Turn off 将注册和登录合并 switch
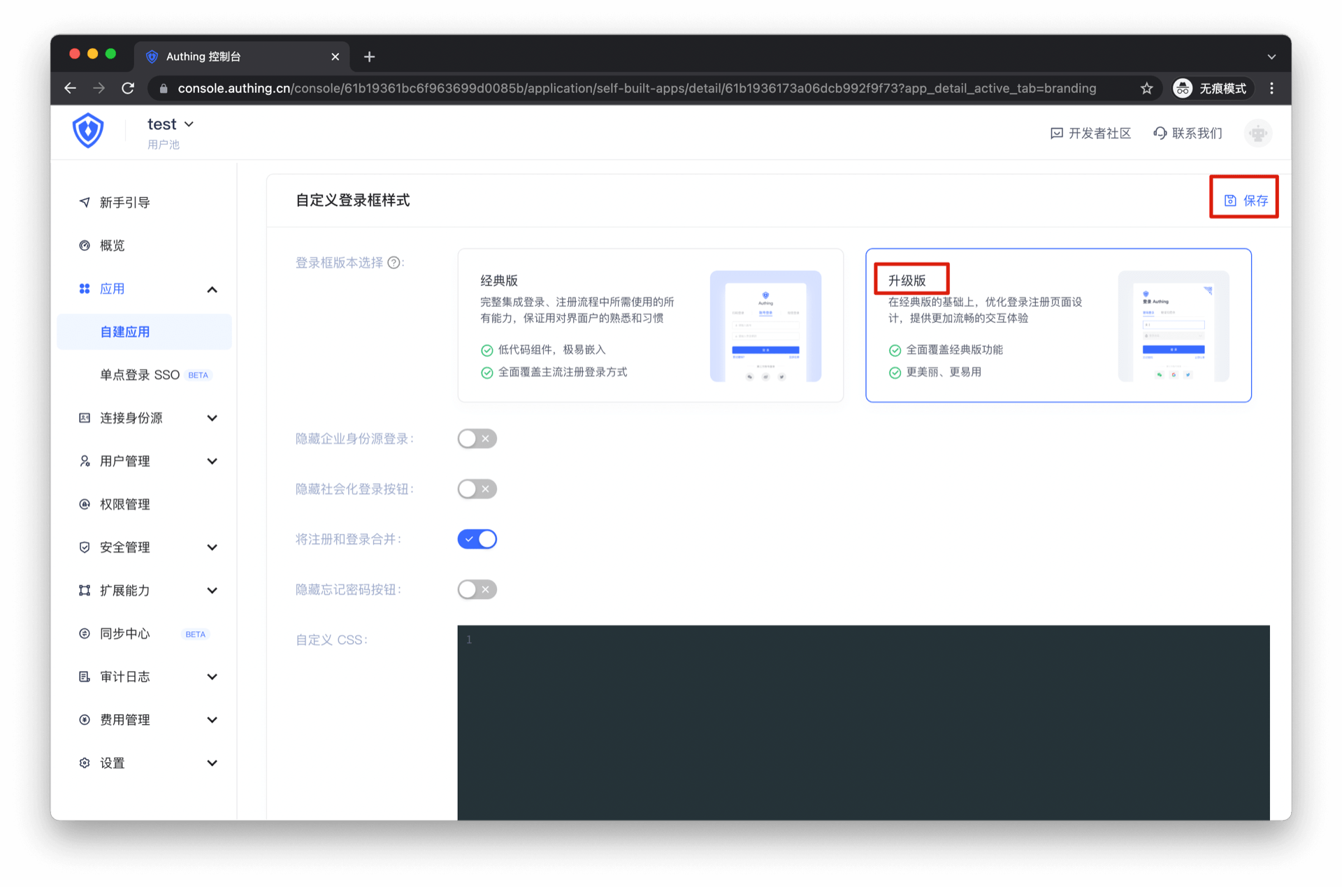Image resolution: width=1342 pixels, height=887 pixels. point(477,540)
